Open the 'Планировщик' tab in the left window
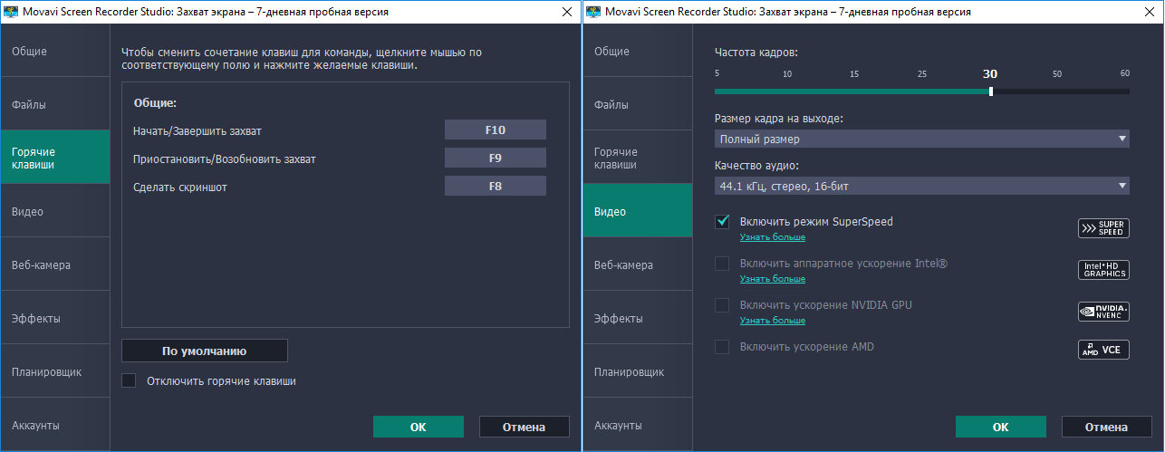Viewport: 1165px width, 452px height. (54, 371)
